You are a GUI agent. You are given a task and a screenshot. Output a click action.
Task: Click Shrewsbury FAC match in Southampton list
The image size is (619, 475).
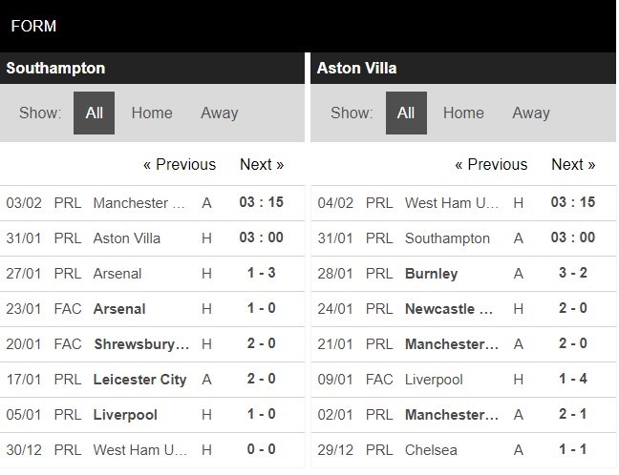point(153,344)
